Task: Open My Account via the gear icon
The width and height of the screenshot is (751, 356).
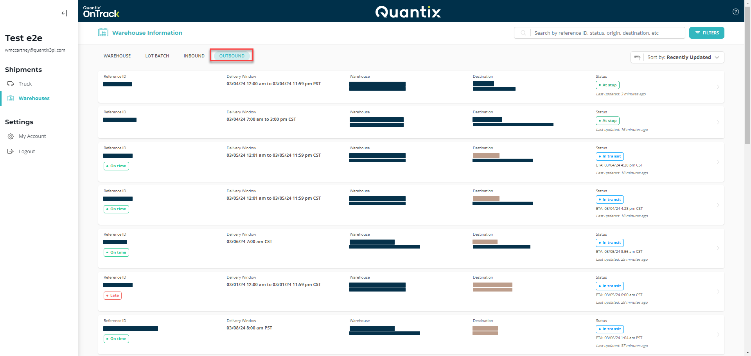Action: [x=11, y=136]
